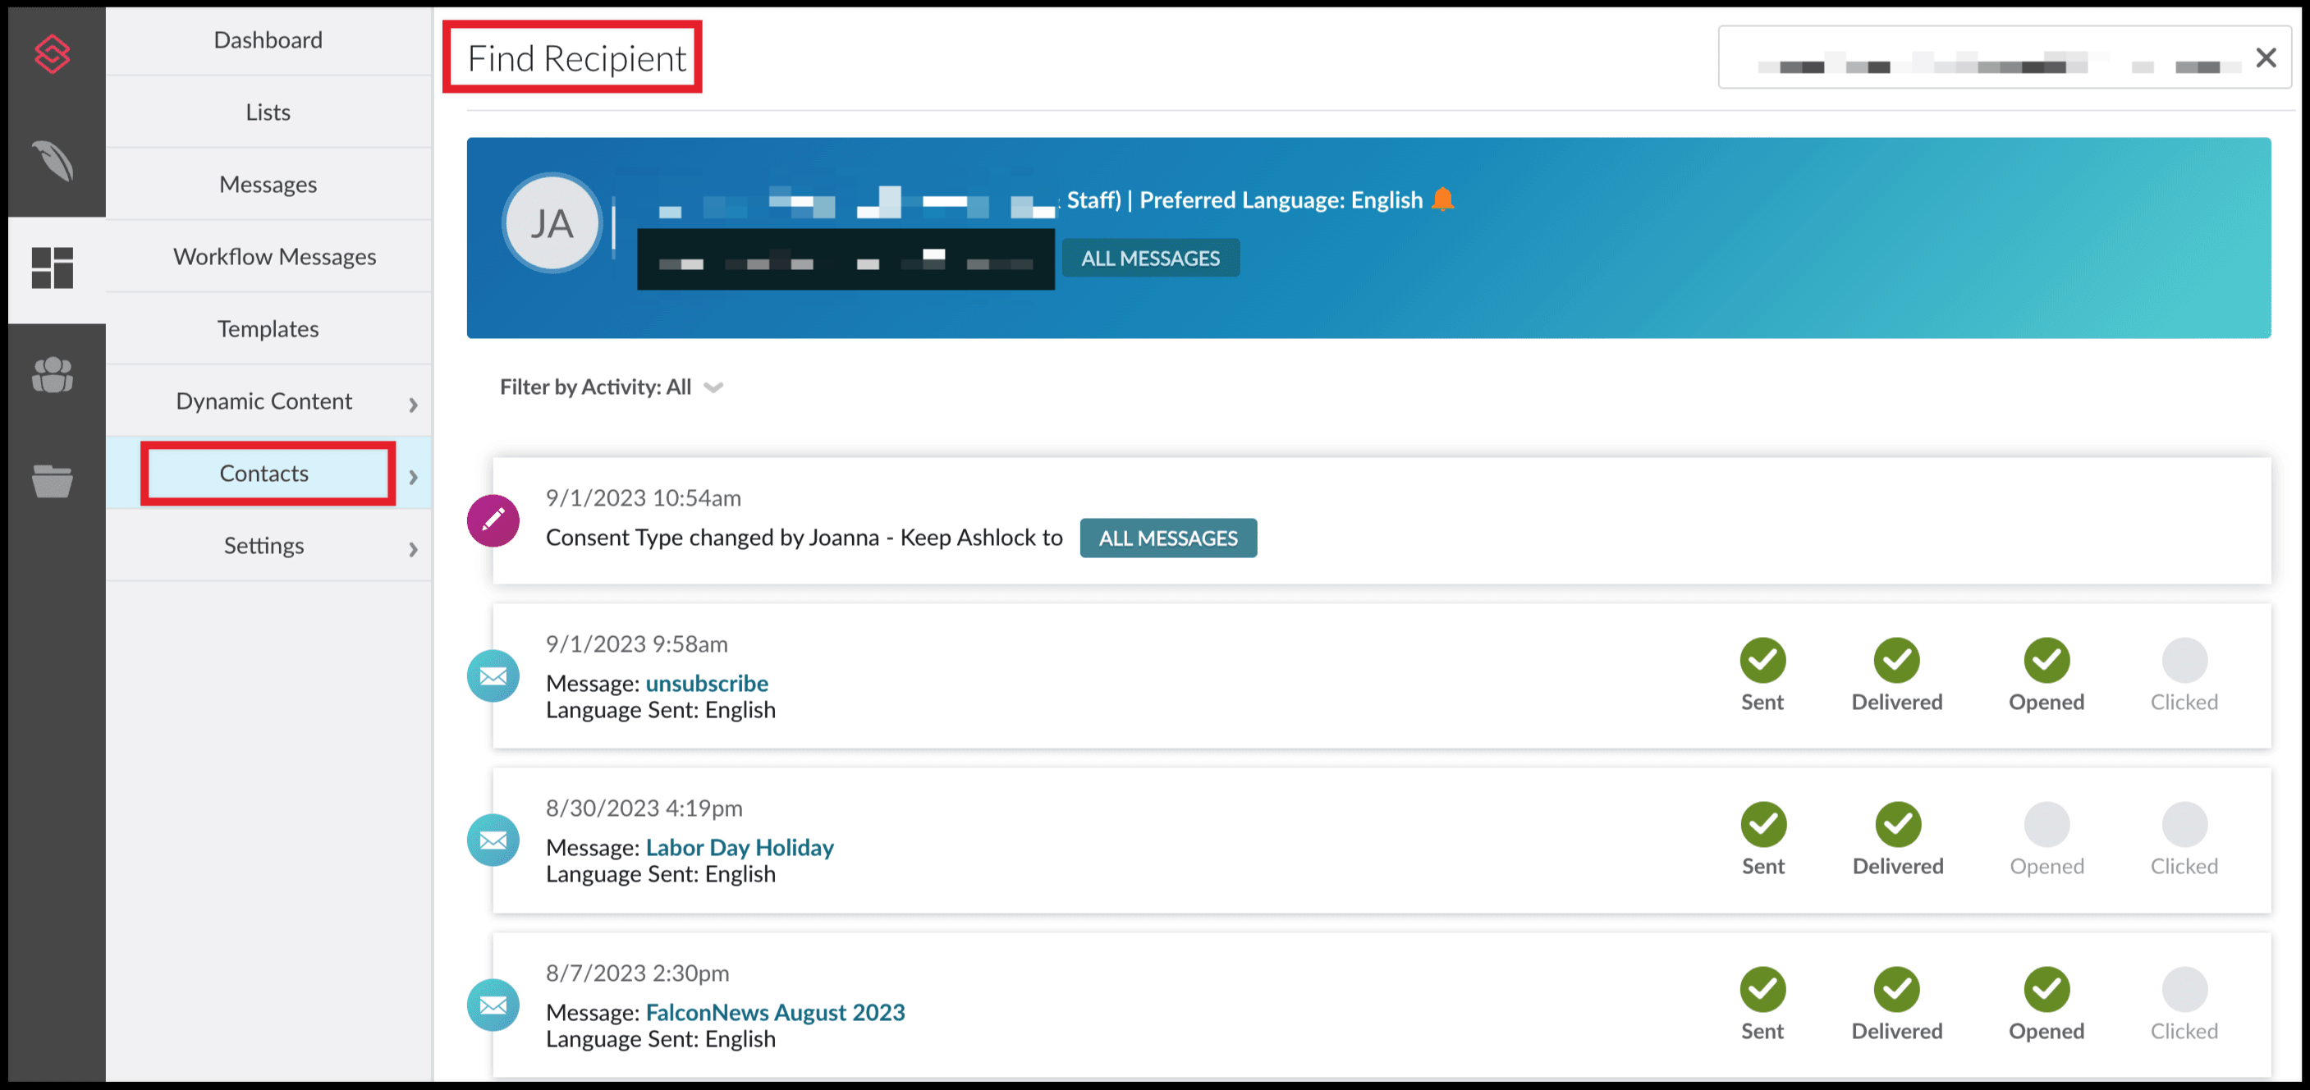Click the JA recipient avatar
The image size is (2310, 1090).
(552, 223)
